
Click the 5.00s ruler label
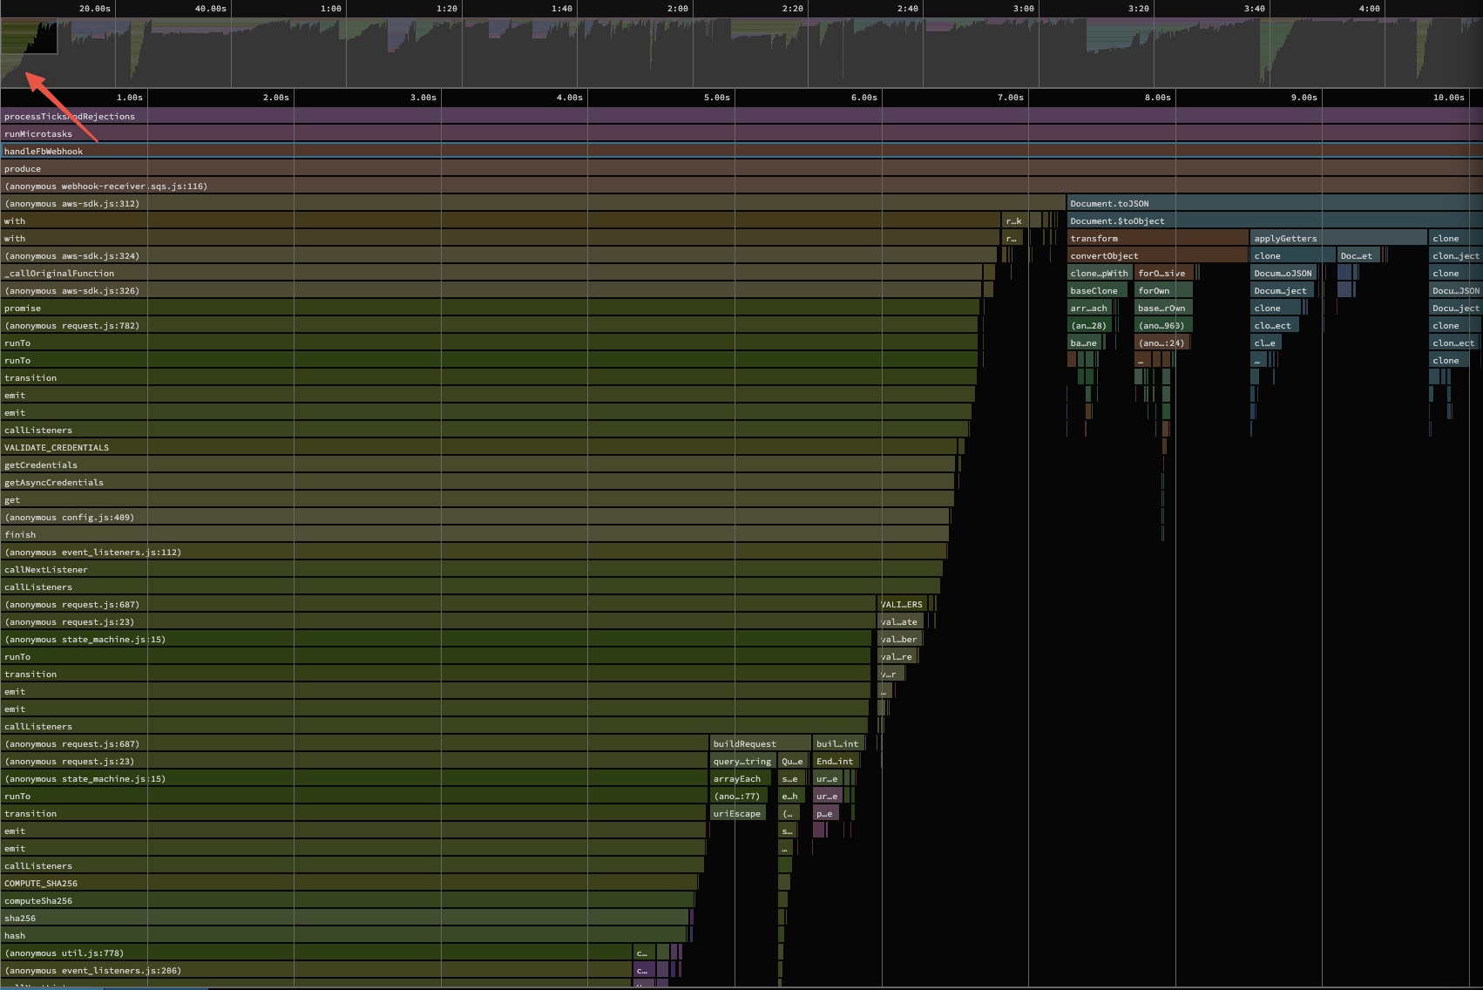[714, 98]
